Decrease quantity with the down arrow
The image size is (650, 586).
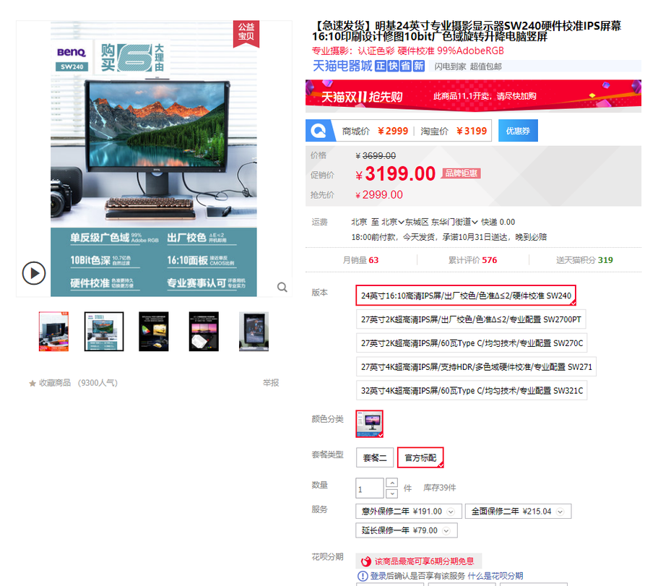pyautogui.click(x=391, y=494)
